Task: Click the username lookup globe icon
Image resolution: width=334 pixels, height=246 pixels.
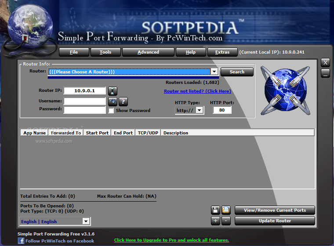Action: pos(113,101)
